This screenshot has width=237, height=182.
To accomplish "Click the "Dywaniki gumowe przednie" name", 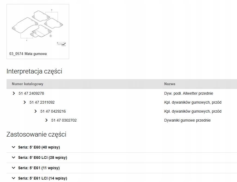I will (187, 120).
